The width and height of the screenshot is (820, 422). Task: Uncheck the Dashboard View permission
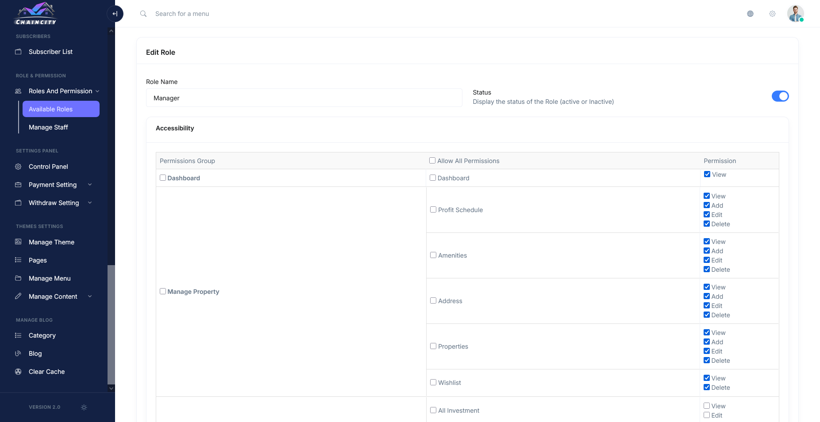click(x=707, y=174)
